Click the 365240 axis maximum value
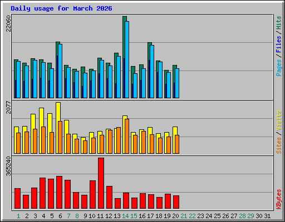Viewport: 285px width, 222px height. pyautogui.click(x=8, y=166)
